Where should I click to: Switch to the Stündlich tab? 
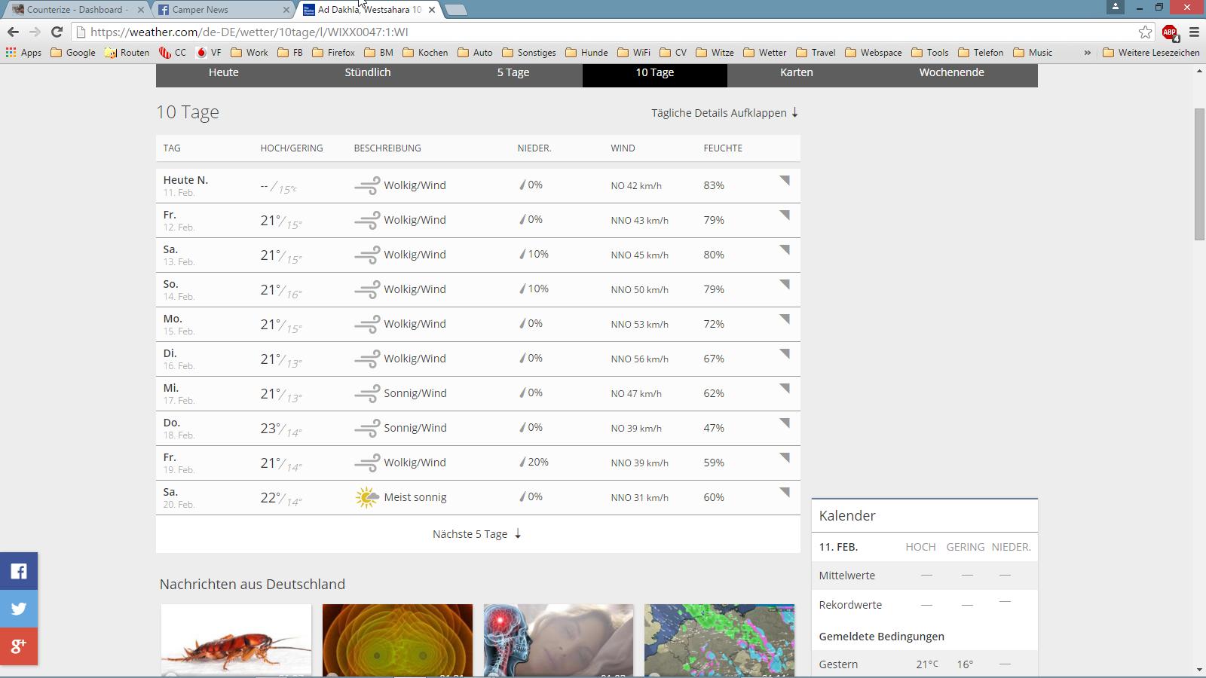click(x=368, y=72)
